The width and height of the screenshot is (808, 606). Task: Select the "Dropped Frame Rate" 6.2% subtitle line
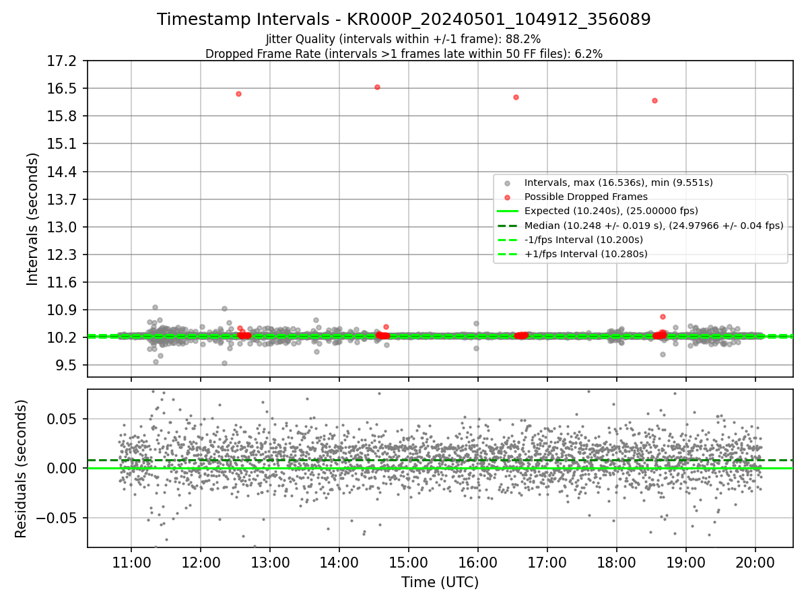tap(404, 54)
